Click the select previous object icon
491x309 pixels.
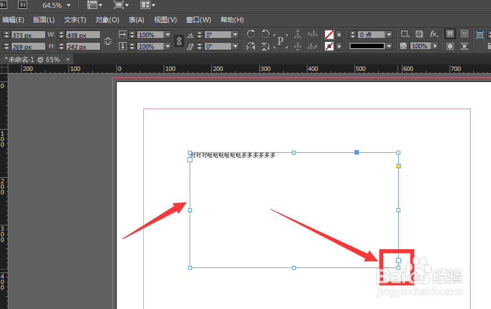[312, 34]
